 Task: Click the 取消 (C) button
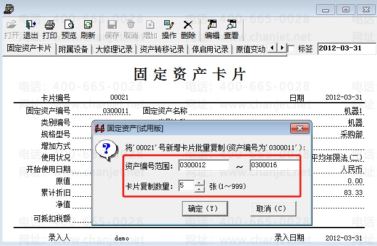273,208
